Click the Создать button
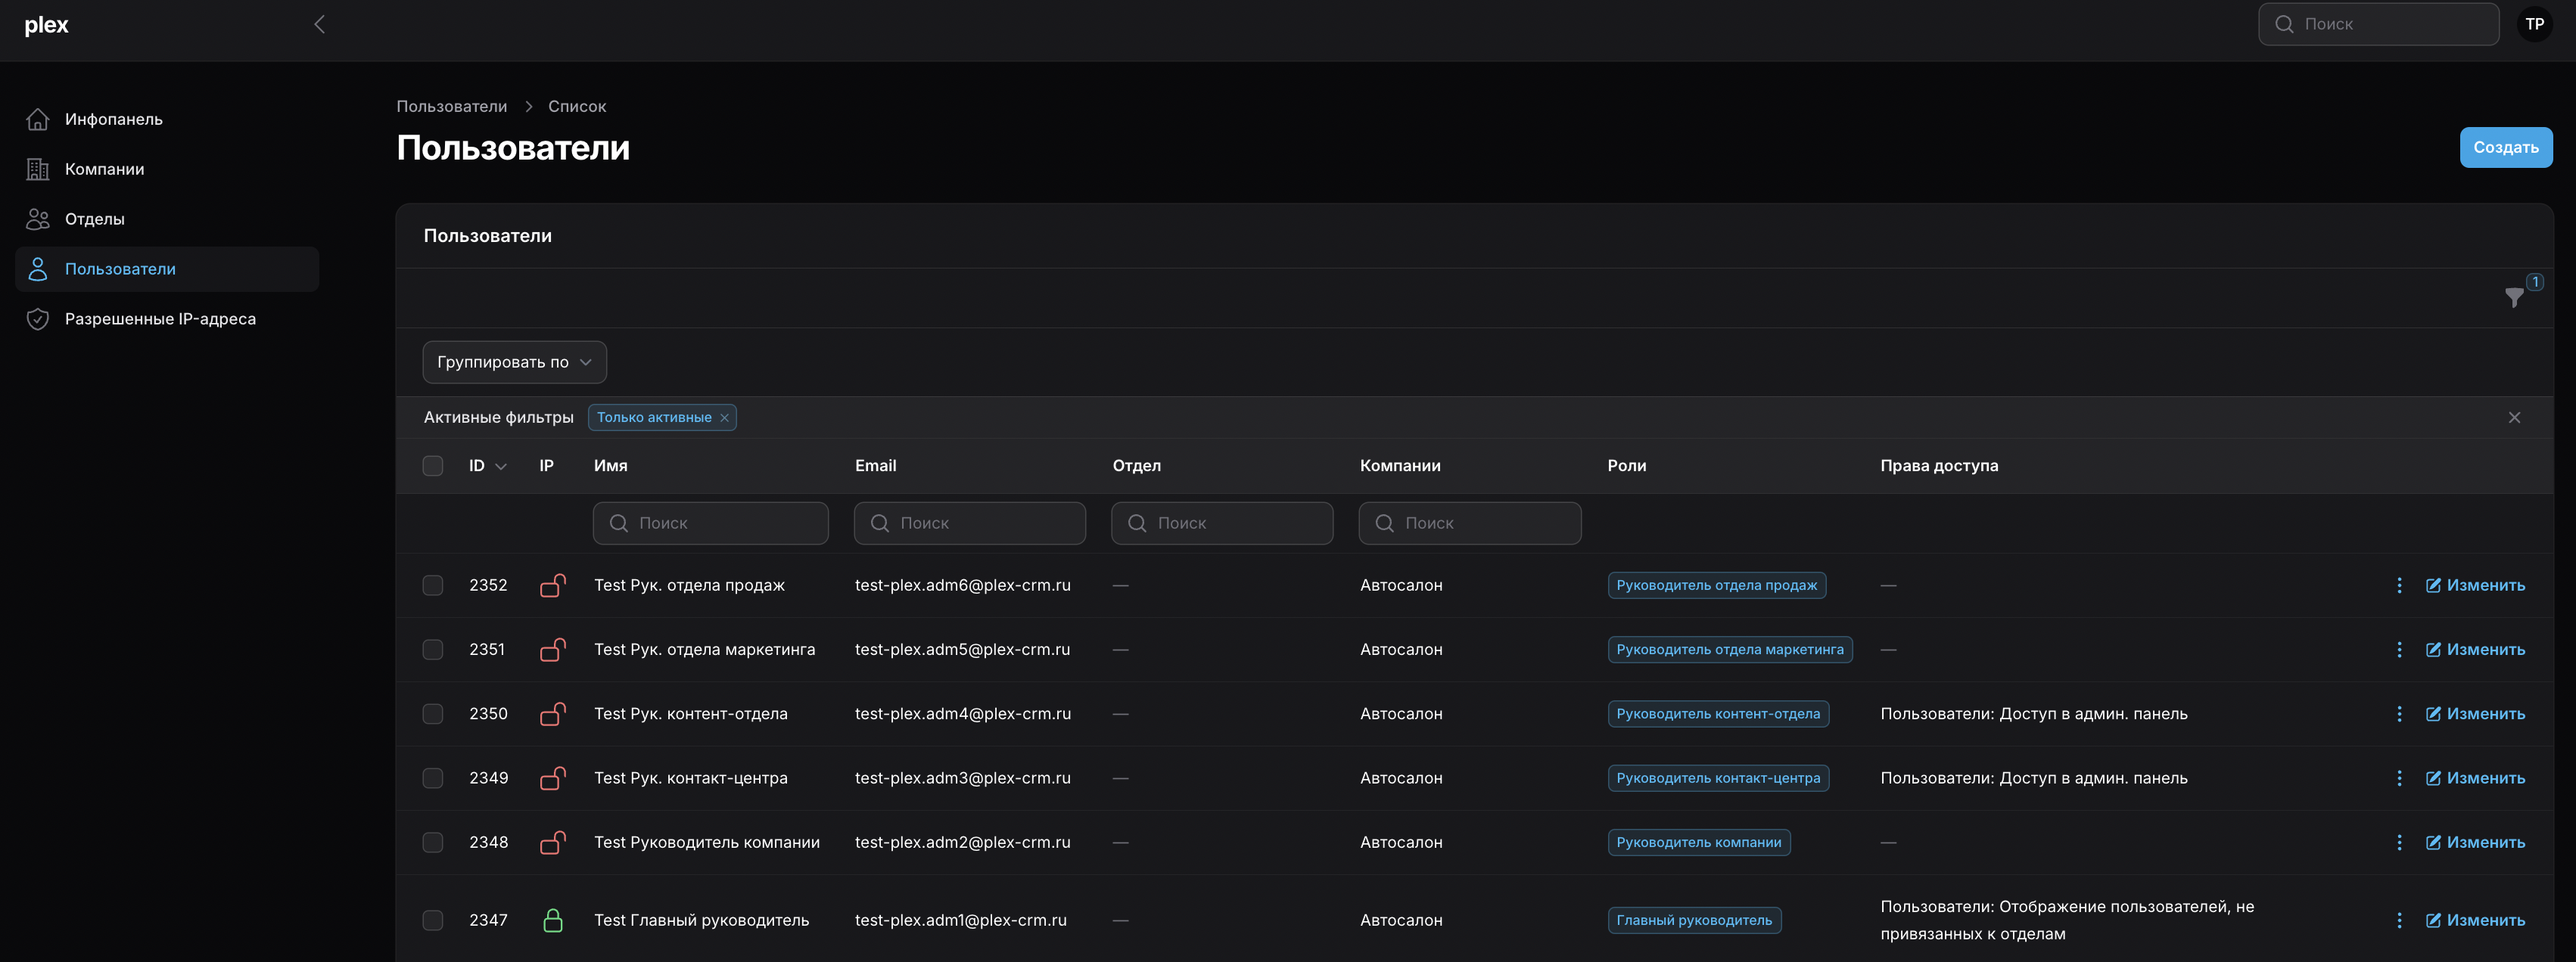 click(x=2505, y=147)
